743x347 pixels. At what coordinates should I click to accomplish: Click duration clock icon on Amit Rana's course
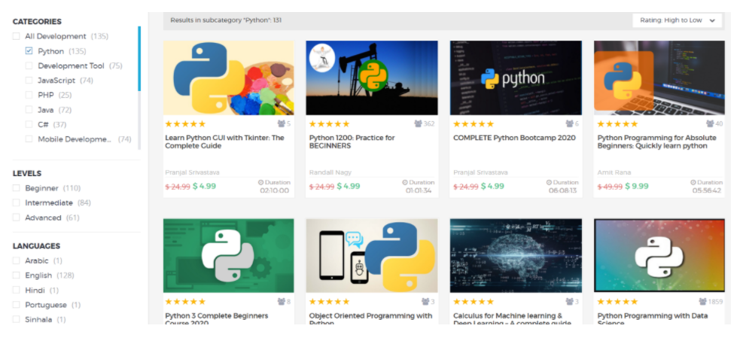(694, 182)
